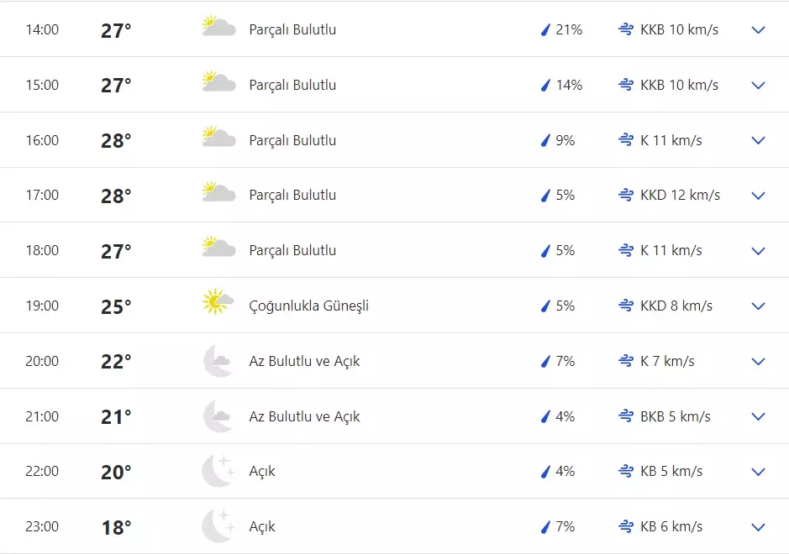789x554 pixels.
Task: Click the 15:00 time label
Action: click(42, 86)
